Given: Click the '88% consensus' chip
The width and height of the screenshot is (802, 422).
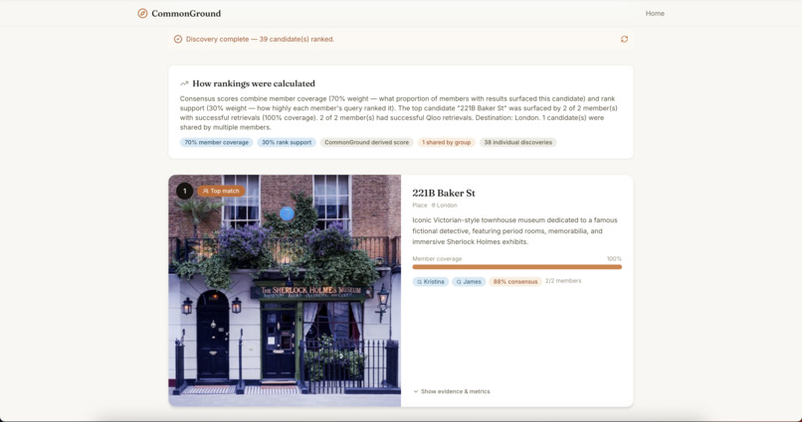Looking at the screenshot, I should 515,282.
